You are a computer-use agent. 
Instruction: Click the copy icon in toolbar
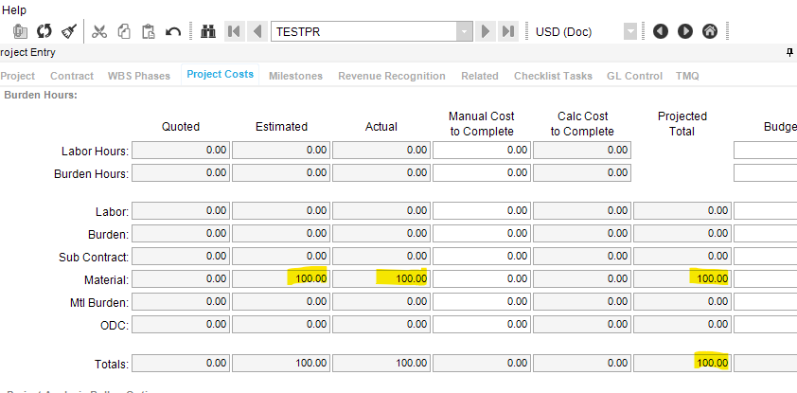pos(124,31)
